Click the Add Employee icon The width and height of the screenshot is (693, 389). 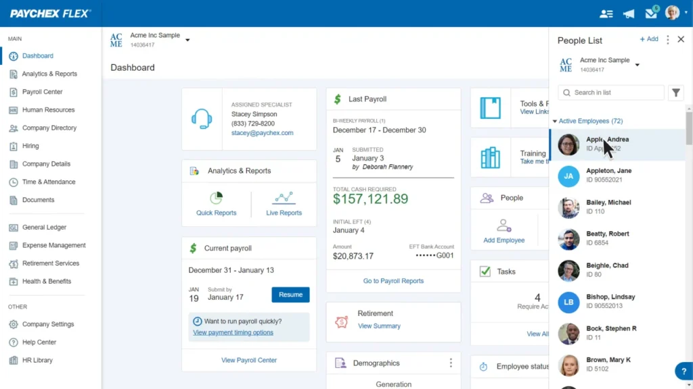pyautogui.click(x=504, y=226)
